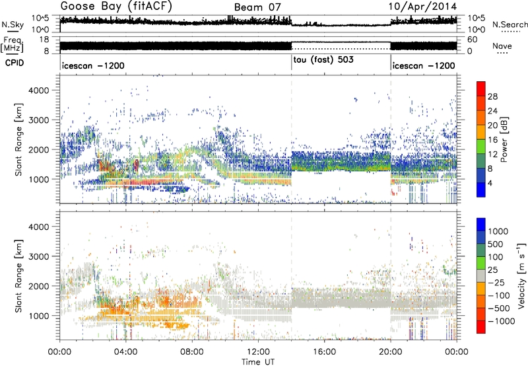Click the 'N.Search' legend label
528x366 pixels.
tap(510, 24)
